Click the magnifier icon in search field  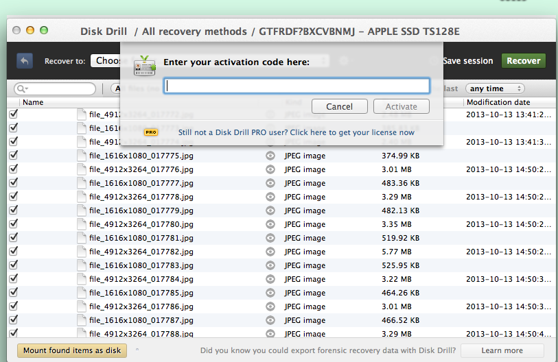point(22,88)
